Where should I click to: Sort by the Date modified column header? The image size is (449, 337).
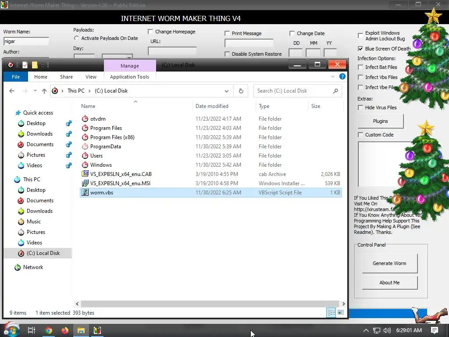(x=224, y=106)
